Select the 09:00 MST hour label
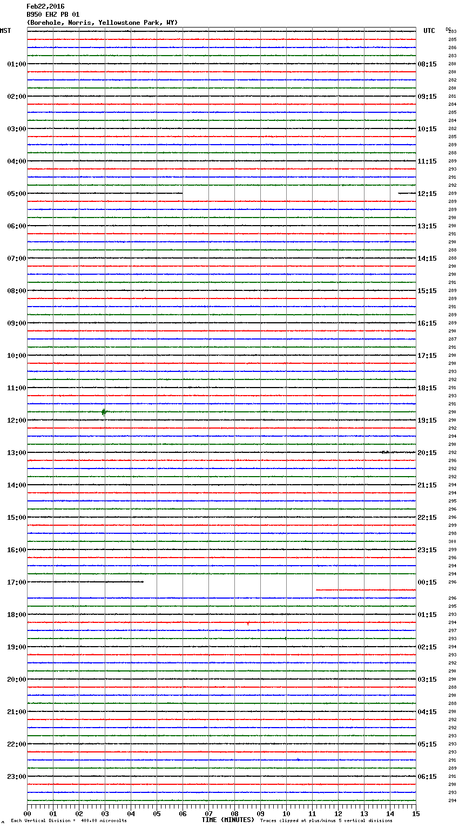 pyautogui.click(x=17, y=323)
